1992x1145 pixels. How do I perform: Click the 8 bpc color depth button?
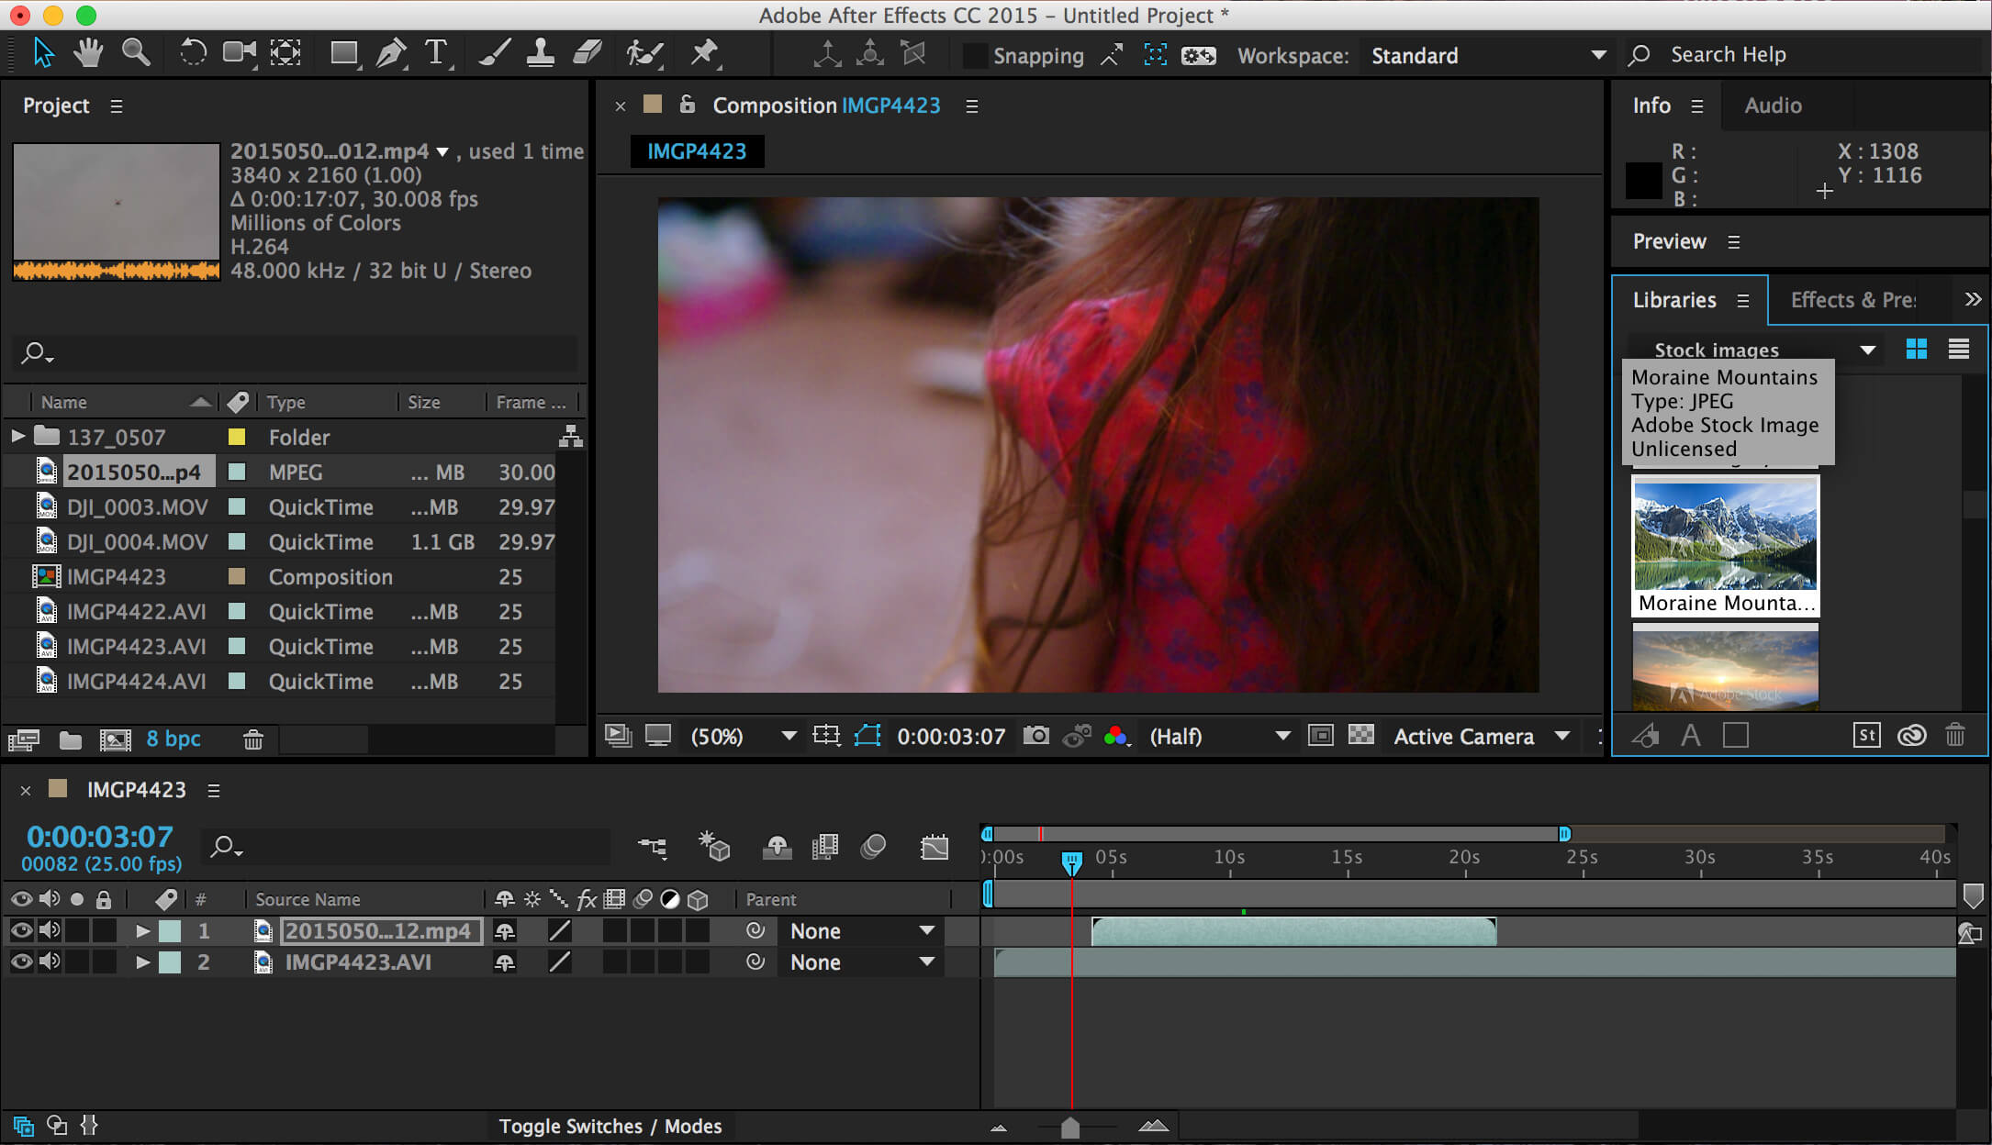coord(173,739)
